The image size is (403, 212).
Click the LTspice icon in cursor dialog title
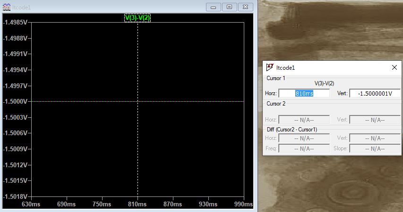coord(269,67)
